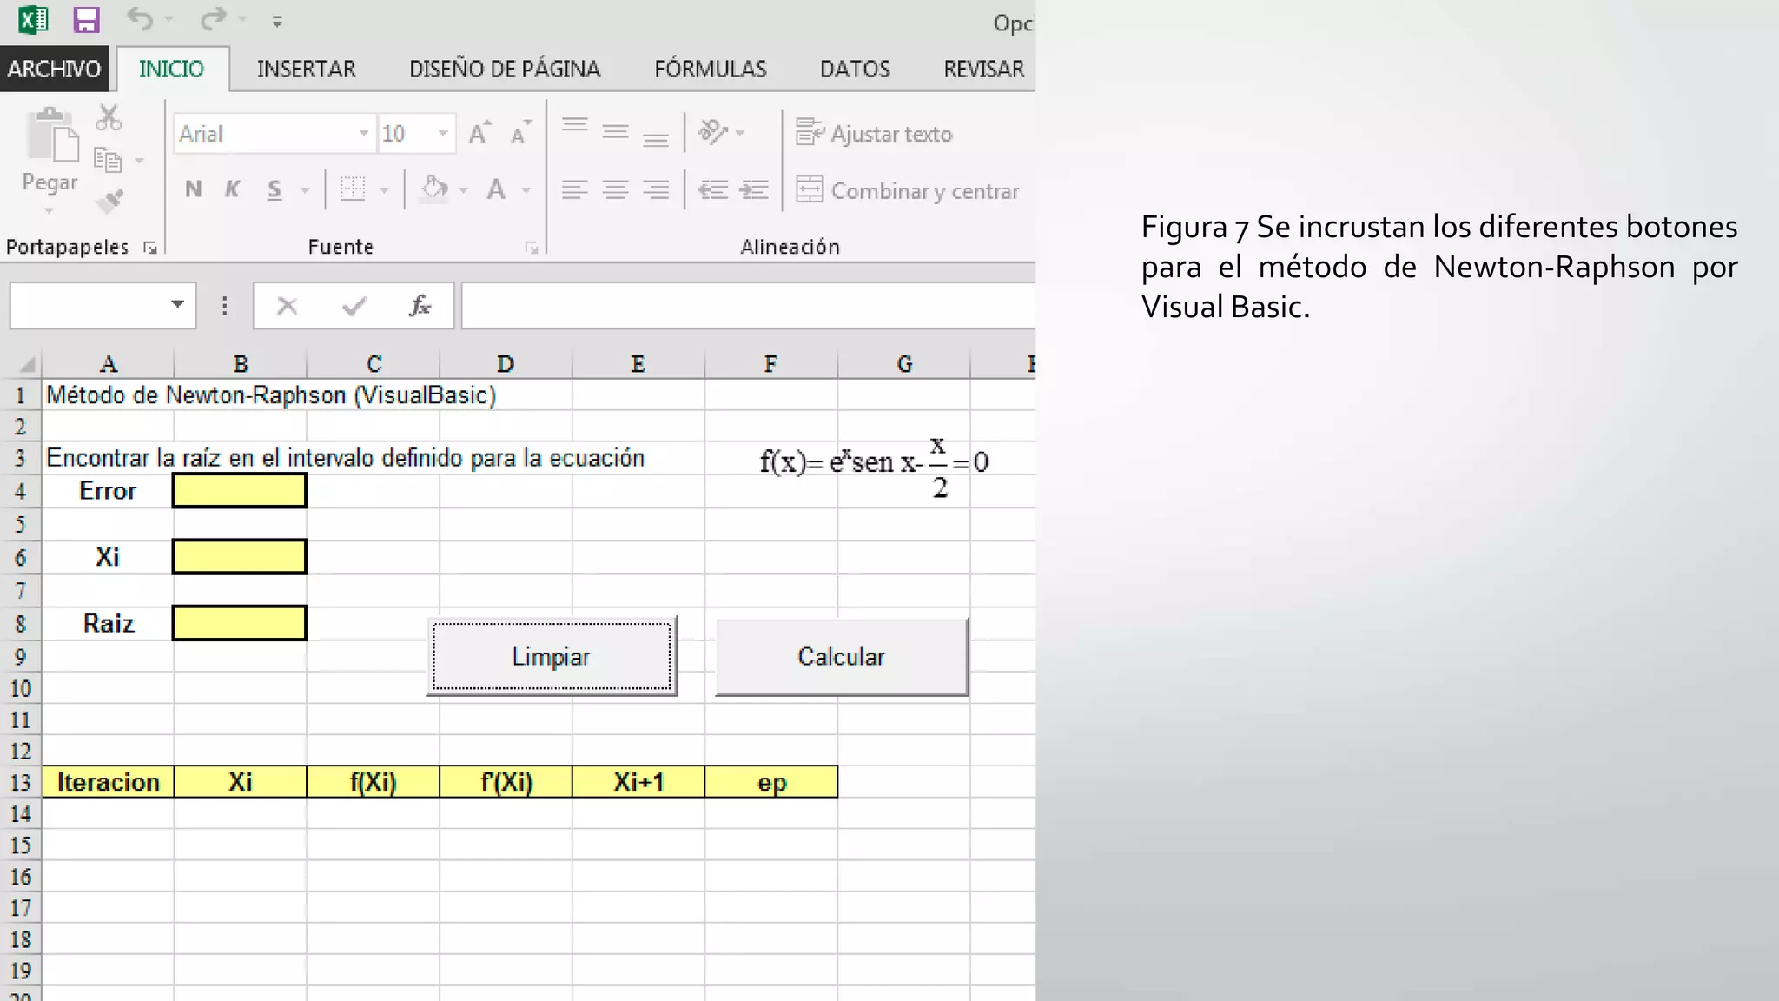The width and height of the screenshot is (1779, 1001).
Task: Click the formula bar input
Action: (748, 306)
